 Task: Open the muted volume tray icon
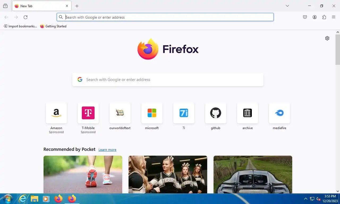coord(318,199)
